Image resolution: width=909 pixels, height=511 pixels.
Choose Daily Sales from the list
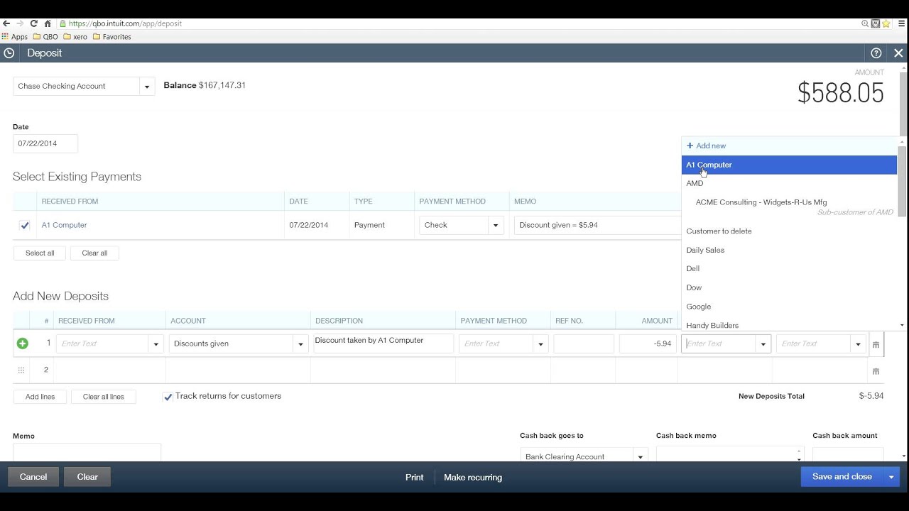(x=789, y=250)
